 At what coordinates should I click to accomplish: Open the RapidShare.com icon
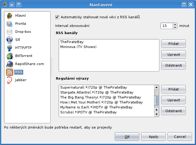[x=10, y=64]
